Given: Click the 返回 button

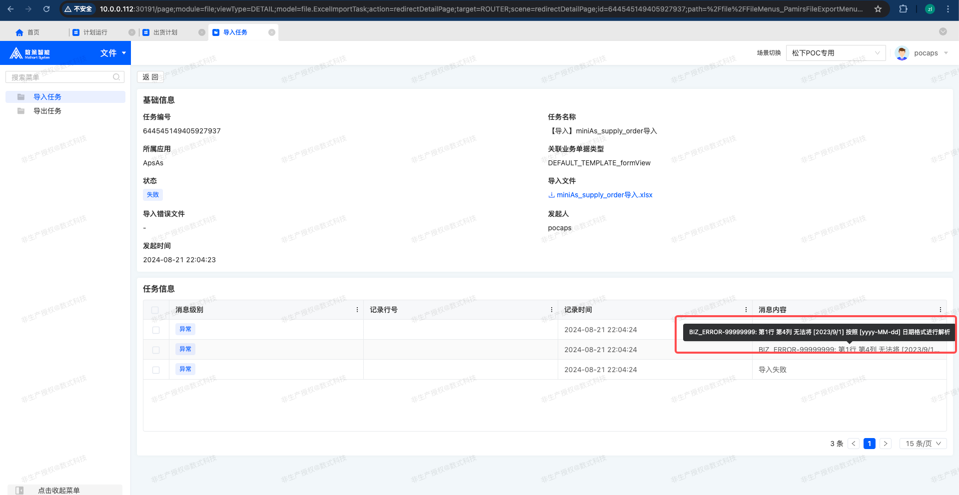Looking at the screenshot, I should tap(150, 77).
